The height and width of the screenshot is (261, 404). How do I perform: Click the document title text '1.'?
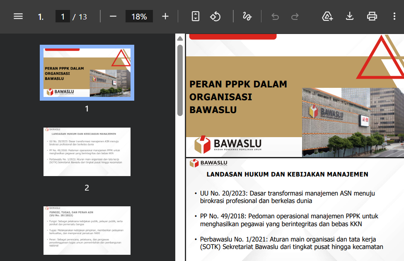tap(41, 17)
